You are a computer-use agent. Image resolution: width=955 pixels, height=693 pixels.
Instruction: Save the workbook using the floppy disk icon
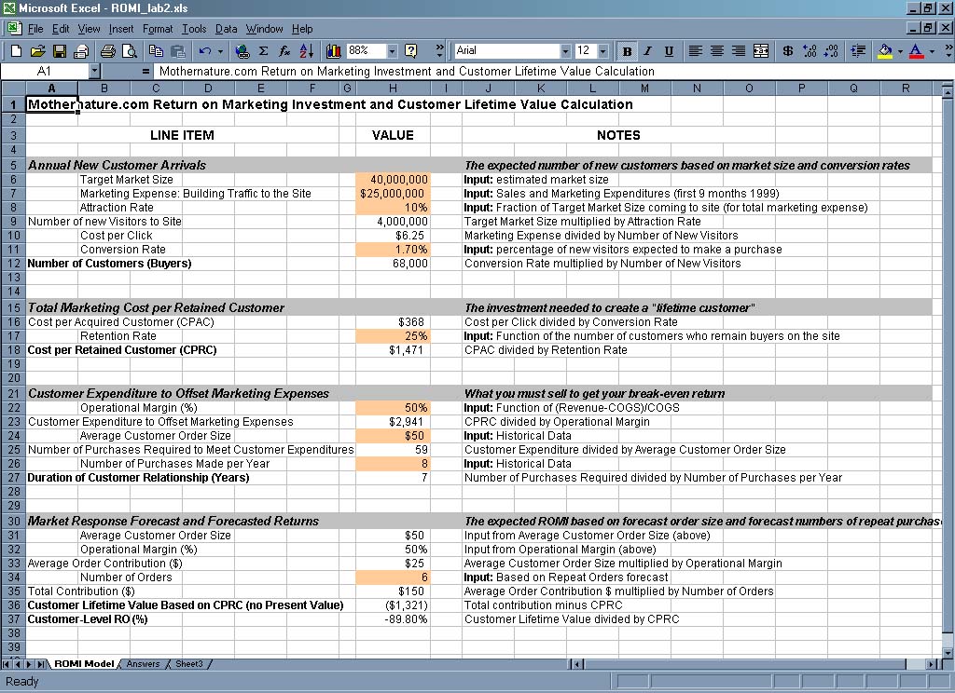point(60,51)
